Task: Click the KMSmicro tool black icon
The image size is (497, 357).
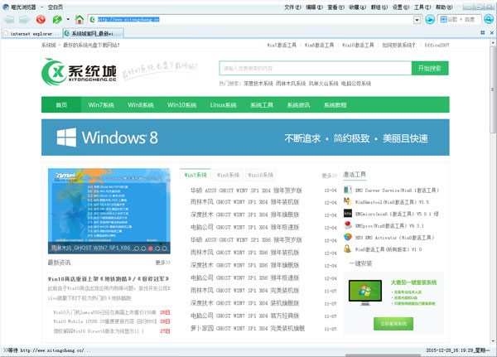Action: [x=348, y=213]
